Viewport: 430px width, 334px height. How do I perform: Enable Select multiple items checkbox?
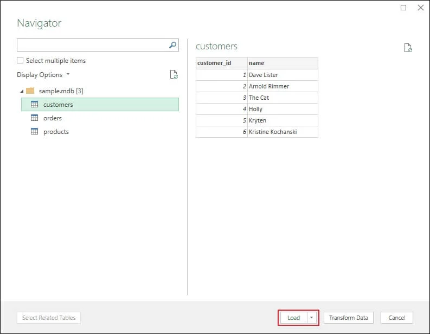20,60
